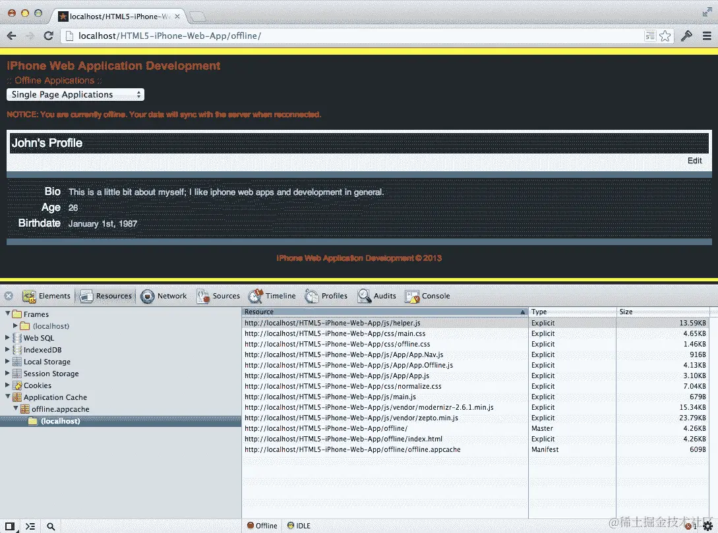718x533 pixels.
Task: Click the search magnifier in DevTools status bar
Action: (x=51, y=526)
